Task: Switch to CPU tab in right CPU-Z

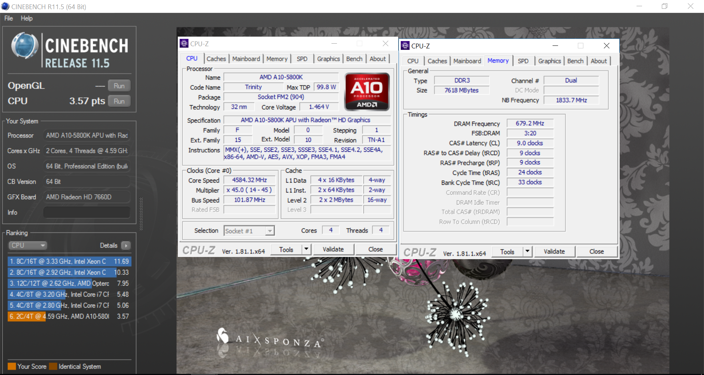Action: point(413,61)
